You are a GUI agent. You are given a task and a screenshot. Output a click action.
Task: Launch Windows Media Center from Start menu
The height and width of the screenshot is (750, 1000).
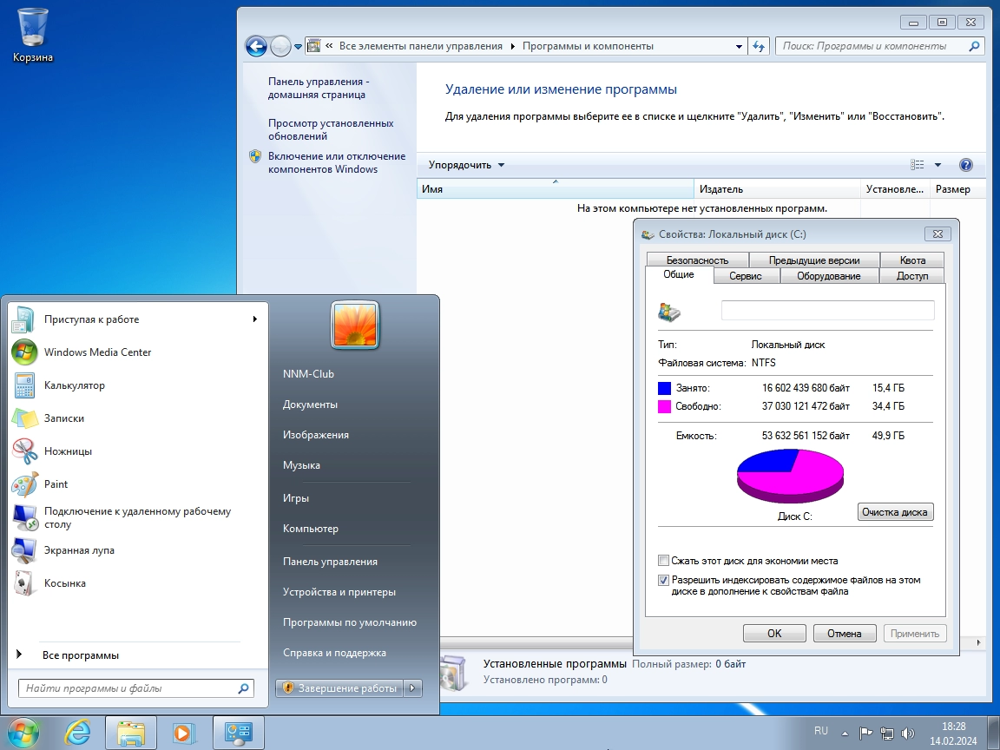point(97,352)
